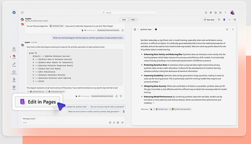Viewport: 251px width, 144px height.
Task: Send the message with arrow icon
Action: pyautogui.click(x=123, y=123)
